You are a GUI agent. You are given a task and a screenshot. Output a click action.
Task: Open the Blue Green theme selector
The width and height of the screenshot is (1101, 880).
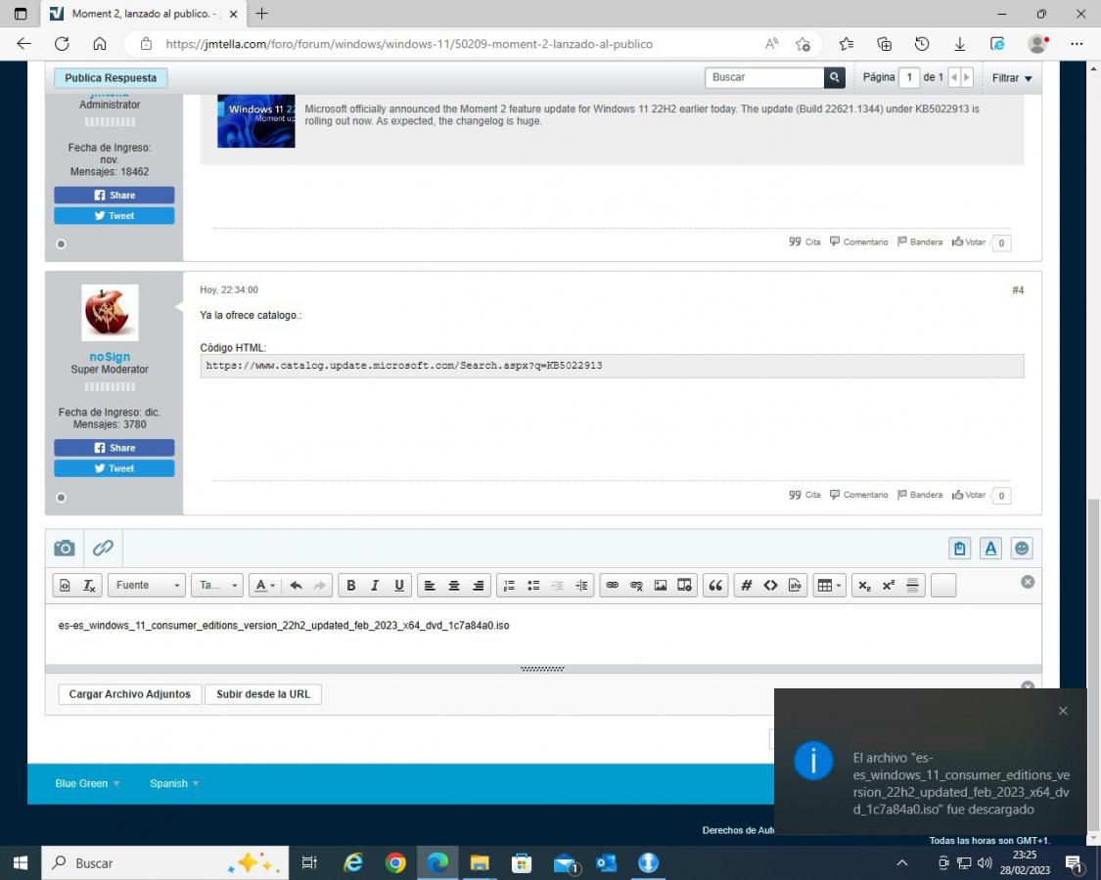(x=87, y=783)
